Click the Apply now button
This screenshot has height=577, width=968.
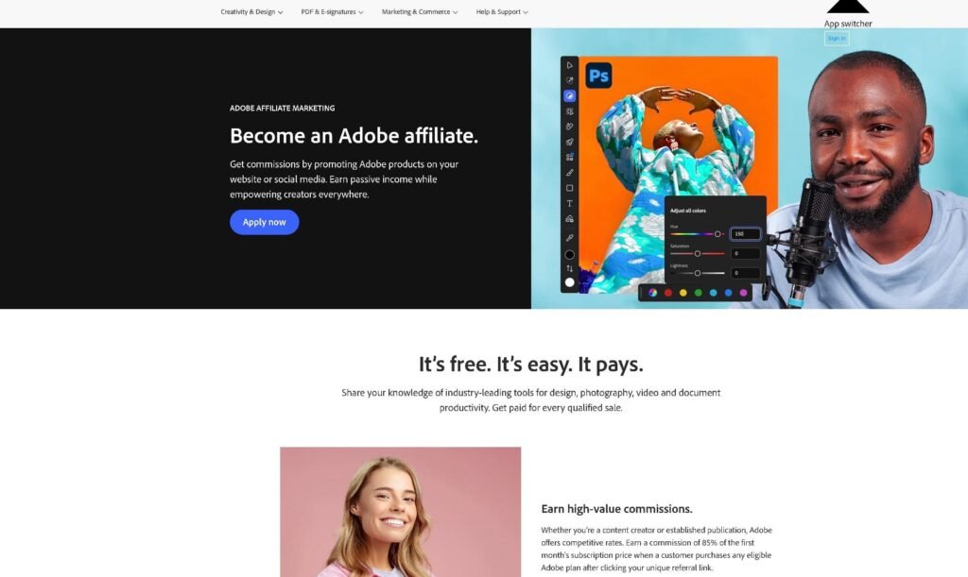pos(265,222)
